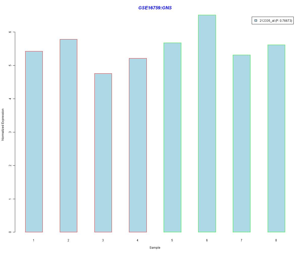Click y-axis tick value 5
This screenshot has height=253, width=303.
tap(11, 66)
